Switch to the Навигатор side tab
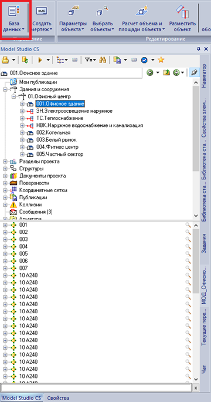Image resolution: width=211 pixels, height=402 pixels. pos(204,76)
